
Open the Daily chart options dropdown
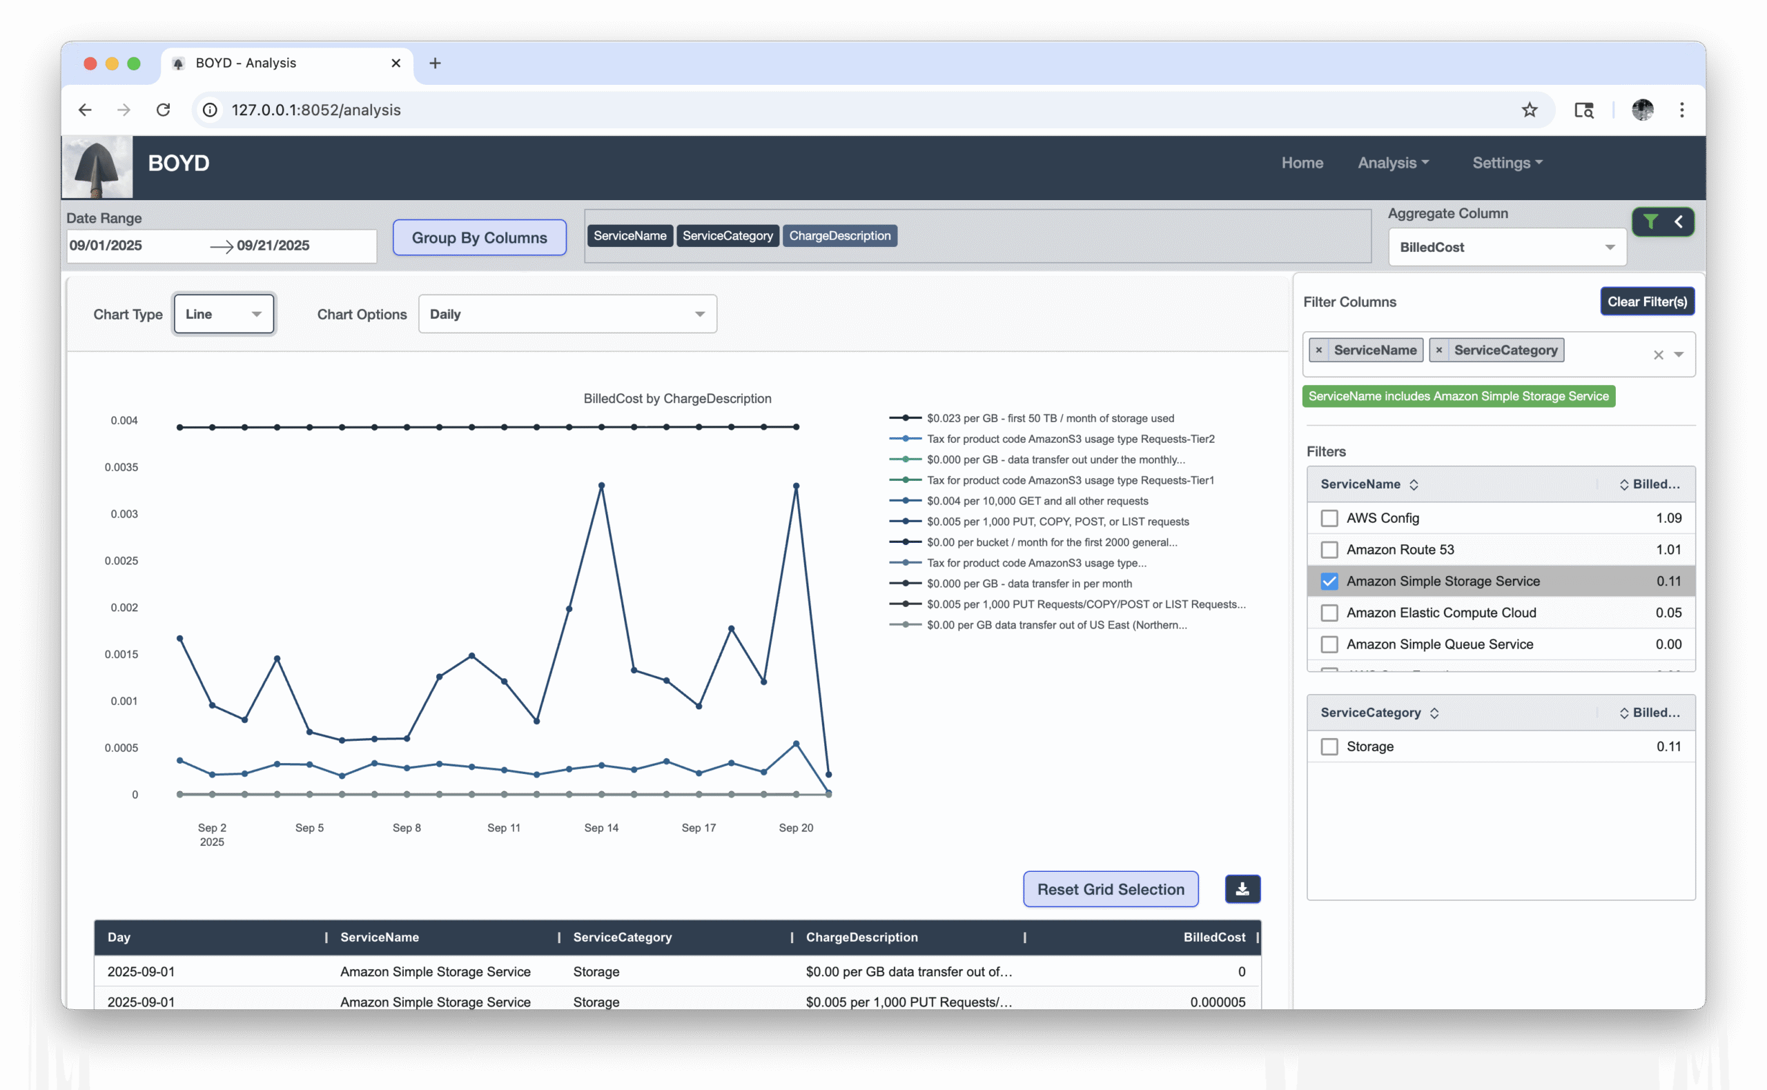(567, 315)
